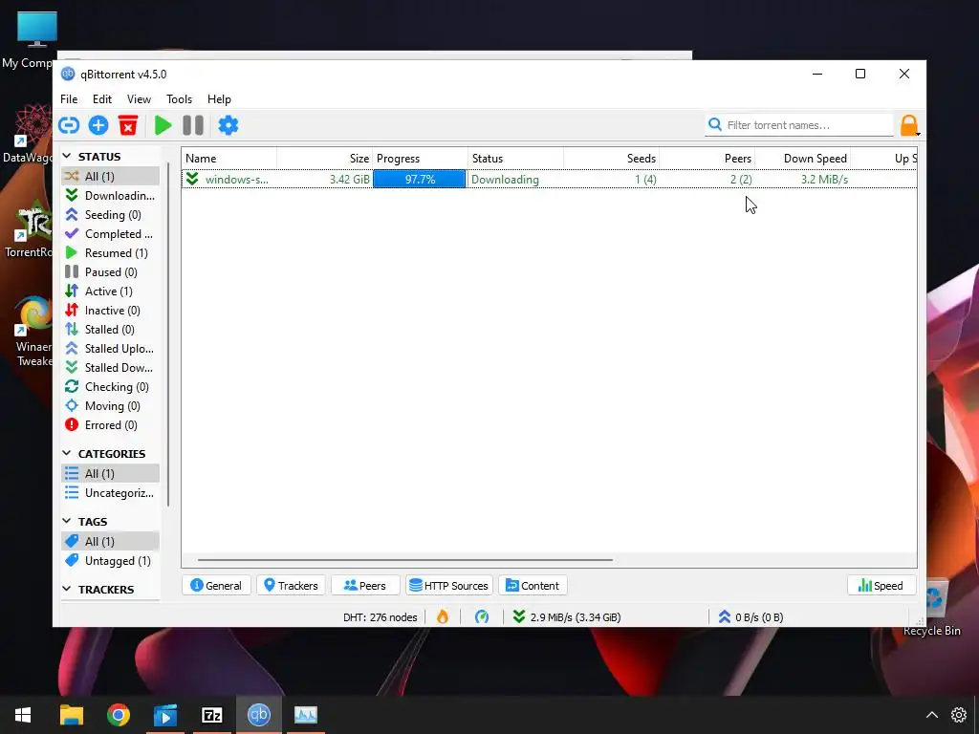Select the Untagged (1) filter
The image size is (979, 734).
[x=111, y=560]
